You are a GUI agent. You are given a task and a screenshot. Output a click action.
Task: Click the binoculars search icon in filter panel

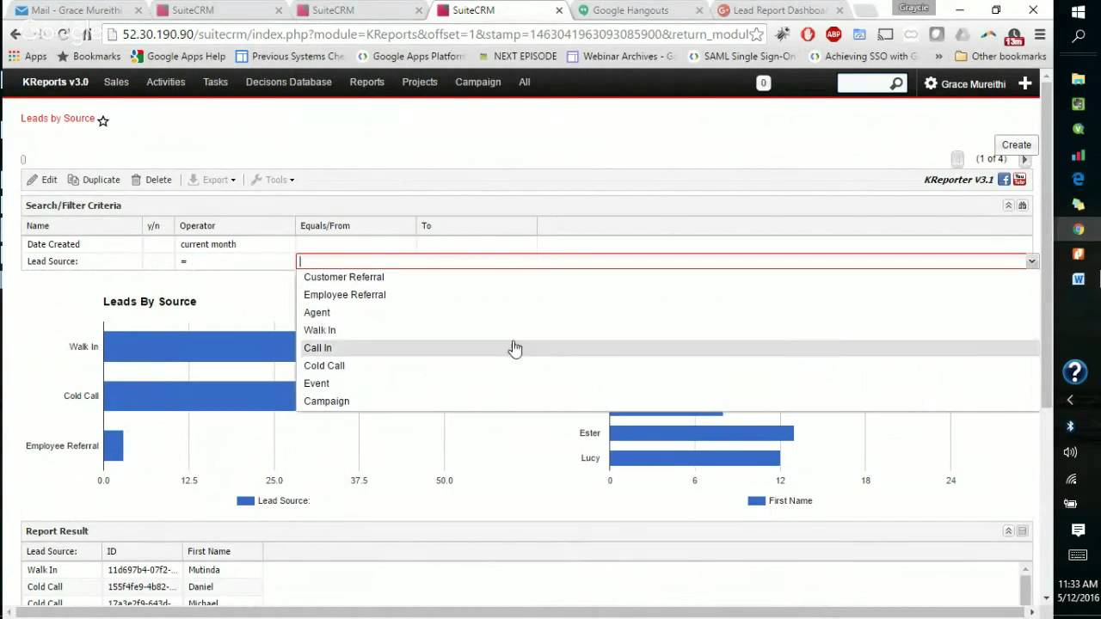click(x=1023, y=205)
